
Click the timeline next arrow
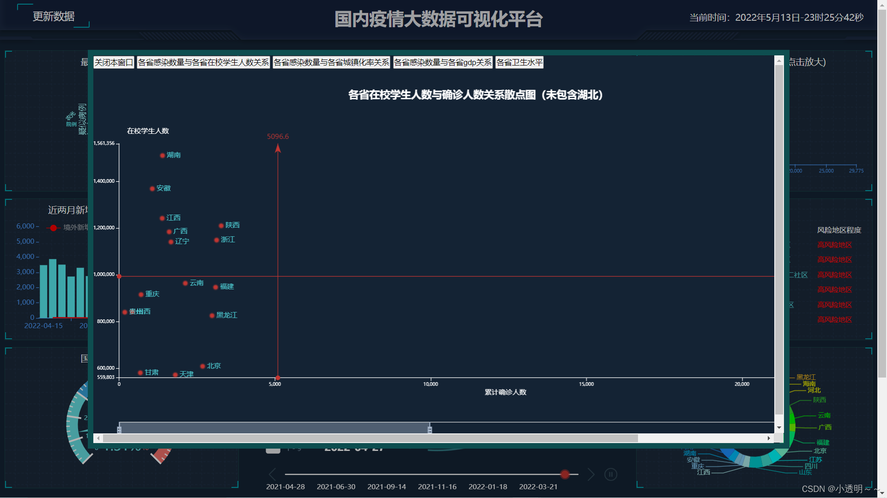click(x=591, y=474)
